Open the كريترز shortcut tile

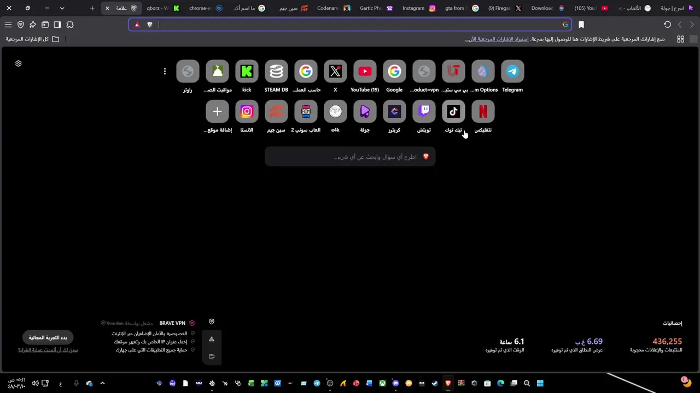(394, 111)
